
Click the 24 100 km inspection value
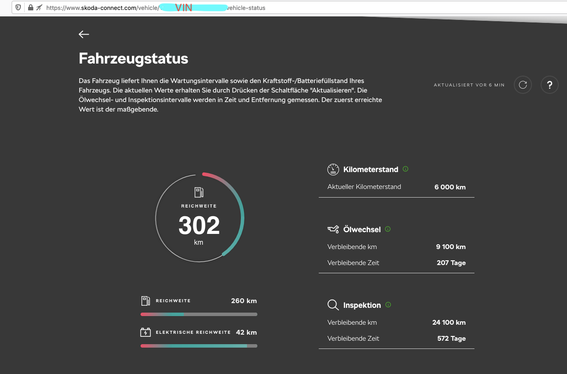(449, 323)
